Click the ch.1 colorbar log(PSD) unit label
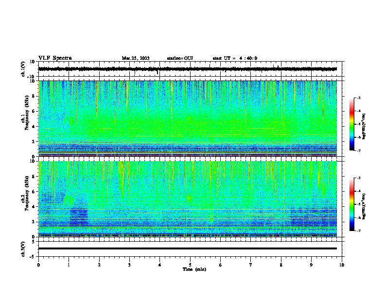This screenshot has height=297, width=385. [x=364, y=126]
